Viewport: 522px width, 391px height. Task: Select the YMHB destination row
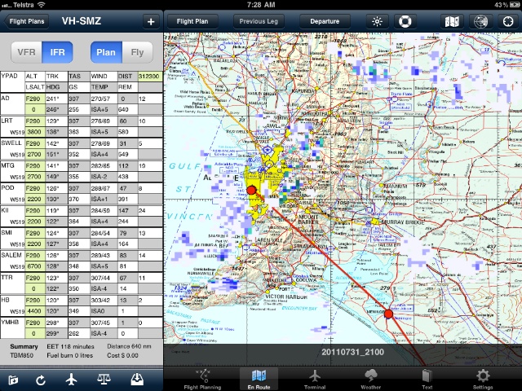(x=82, y=327)
